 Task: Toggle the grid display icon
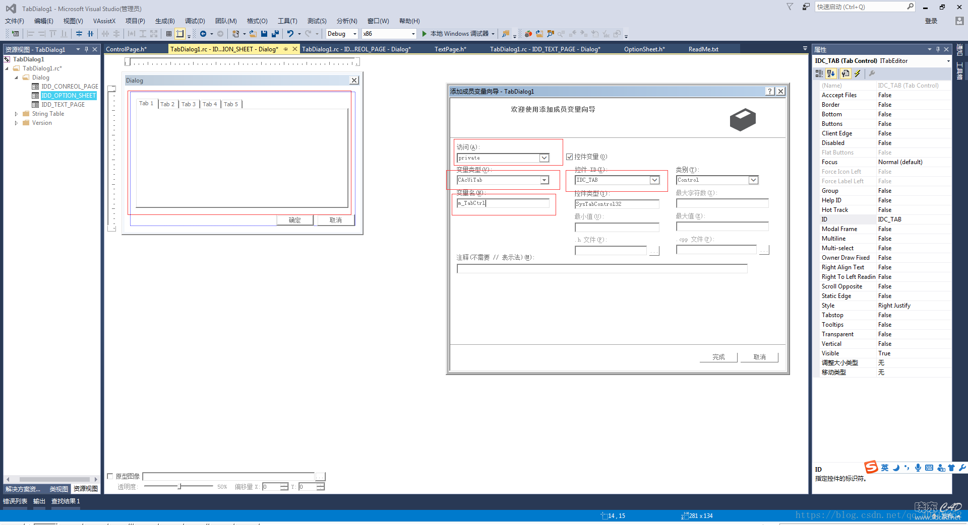(x=169, y=34)
